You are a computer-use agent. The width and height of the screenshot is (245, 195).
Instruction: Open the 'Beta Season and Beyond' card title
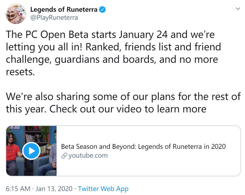click(143, 147)
